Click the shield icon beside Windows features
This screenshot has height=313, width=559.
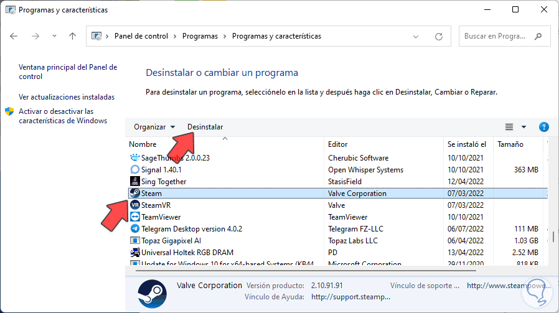(9, 111)
